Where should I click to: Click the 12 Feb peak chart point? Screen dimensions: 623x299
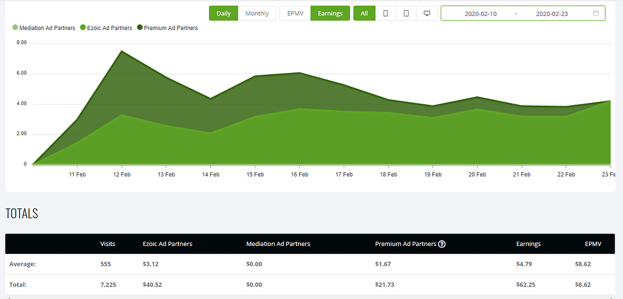tap(122, 51)
